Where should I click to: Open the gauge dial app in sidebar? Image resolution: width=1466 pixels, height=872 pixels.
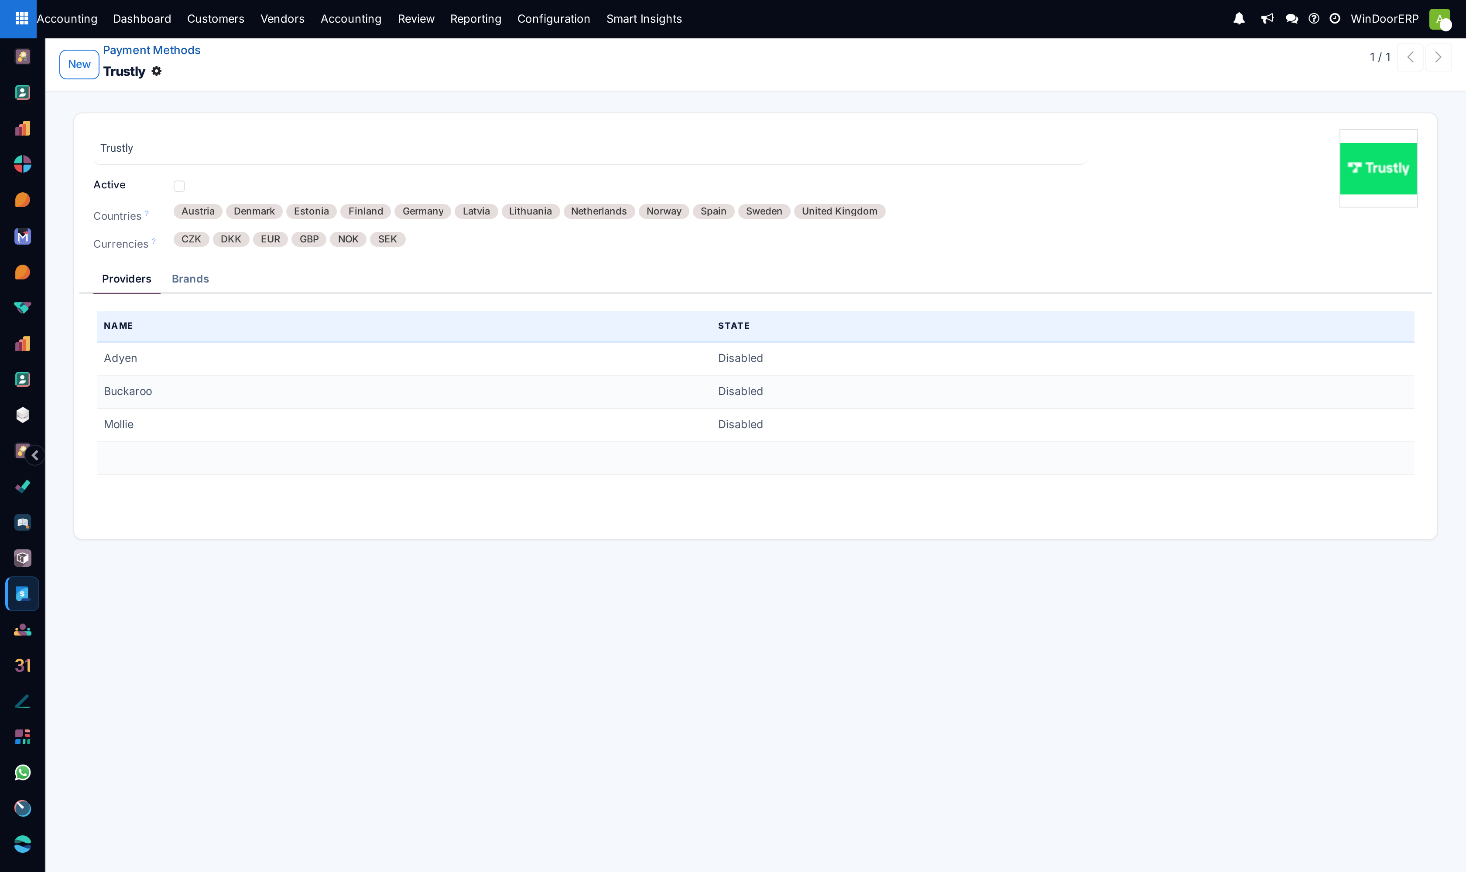(22, 808)
